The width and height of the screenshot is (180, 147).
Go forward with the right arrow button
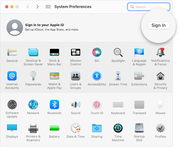coord(38,7)
